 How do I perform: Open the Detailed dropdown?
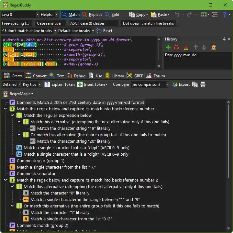coord(12,84)
